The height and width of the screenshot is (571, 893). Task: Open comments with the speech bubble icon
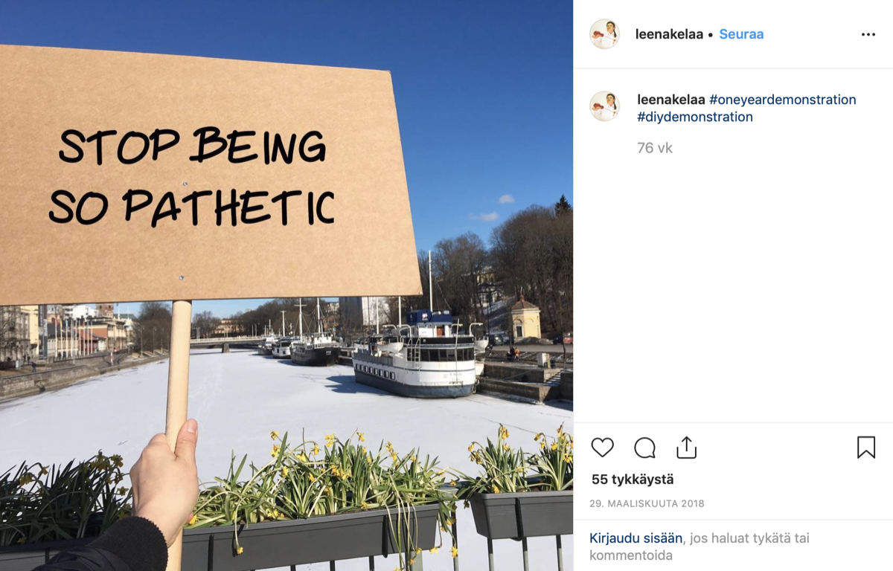click(644, 448)
